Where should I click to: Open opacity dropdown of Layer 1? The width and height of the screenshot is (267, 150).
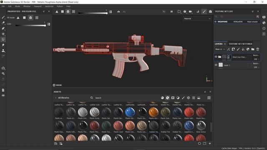click(x=257, y=67)
